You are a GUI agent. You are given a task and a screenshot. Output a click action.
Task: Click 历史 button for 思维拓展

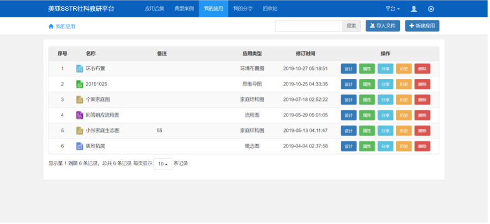pos(404,146)
